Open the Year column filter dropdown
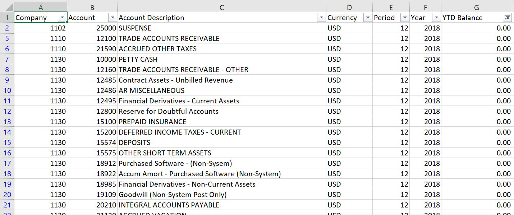Screen dimensions: 514x215 [x=436, y=18]
